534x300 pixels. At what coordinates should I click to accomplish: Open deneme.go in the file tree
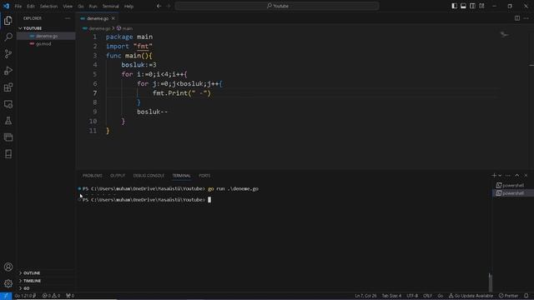(46, 36)
